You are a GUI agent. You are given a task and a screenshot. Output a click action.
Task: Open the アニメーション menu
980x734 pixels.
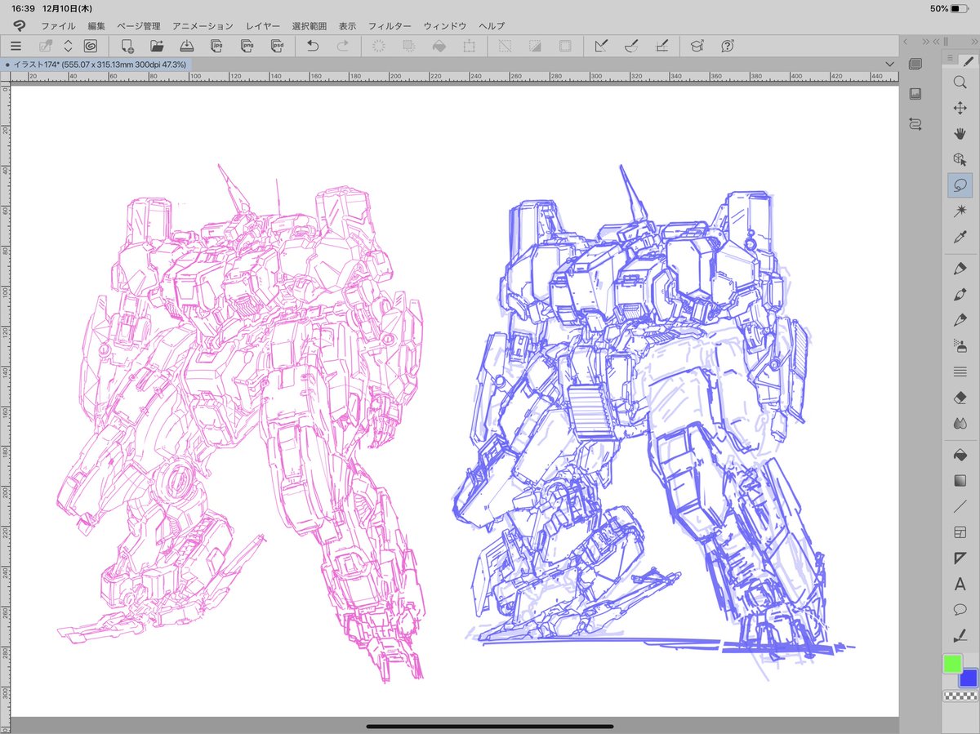pyautogui.click(x=203, y=26)
